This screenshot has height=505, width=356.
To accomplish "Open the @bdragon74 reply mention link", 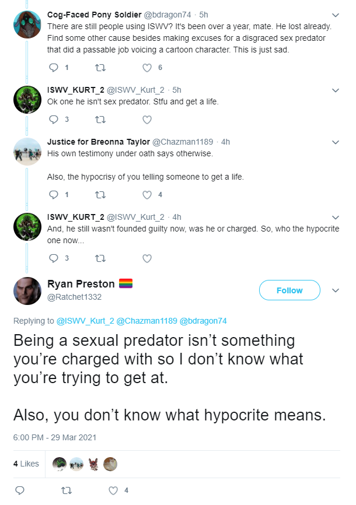I will 203,321.
